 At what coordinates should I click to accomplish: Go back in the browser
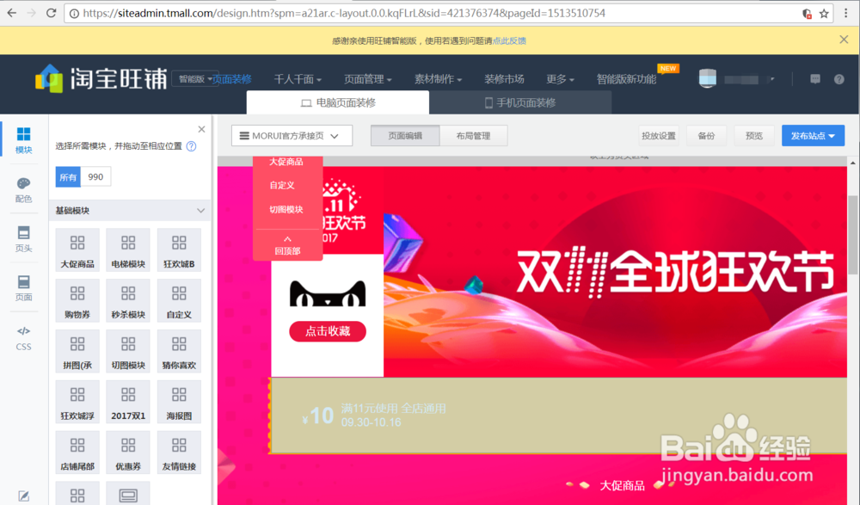pos(11,13)
